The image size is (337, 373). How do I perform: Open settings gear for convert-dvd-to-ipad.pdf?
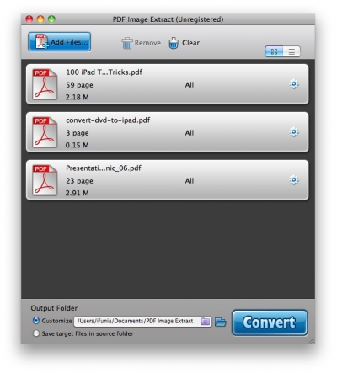[294, 132]
